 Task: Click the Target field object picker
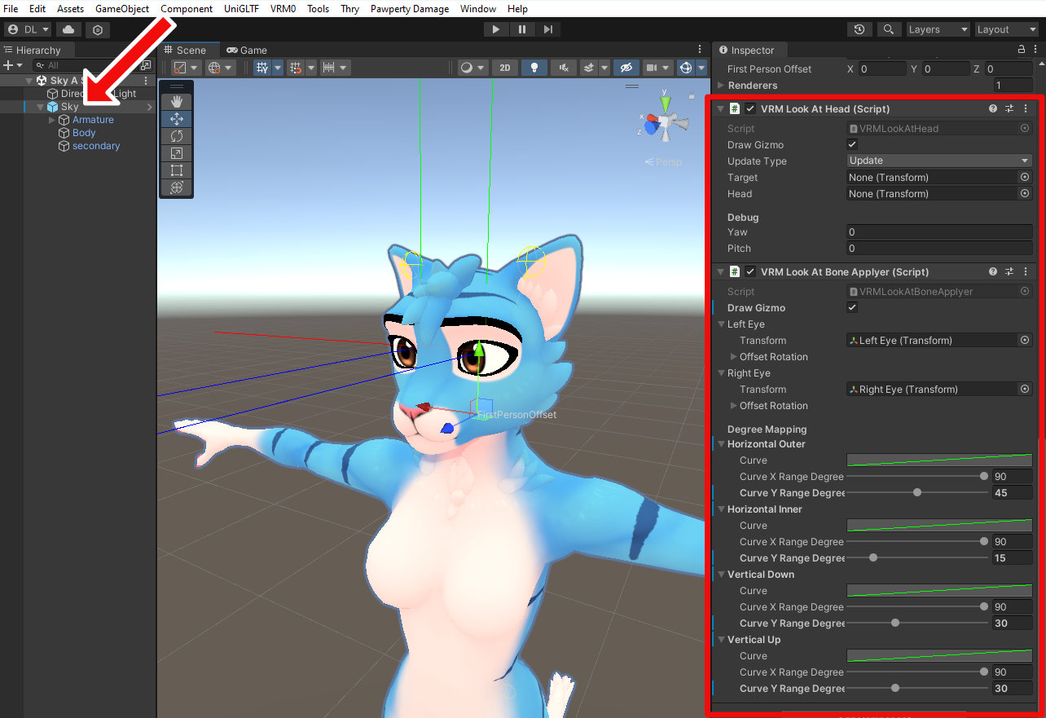[1025, 177]
